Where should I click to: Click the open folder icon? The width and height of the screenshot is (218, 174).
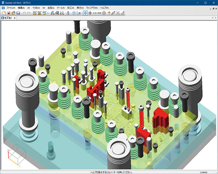click(x=13, y=13)
